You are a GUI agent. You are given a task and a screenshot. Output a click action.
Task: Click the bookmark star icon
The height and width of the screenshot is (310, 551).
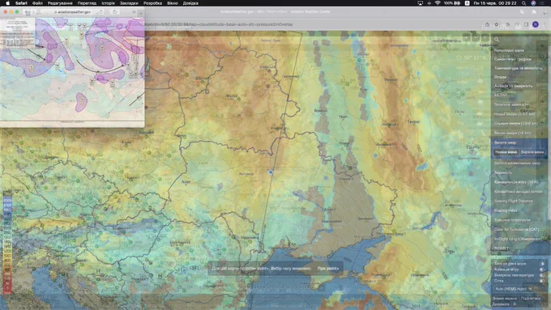click(x=496, y=24)
